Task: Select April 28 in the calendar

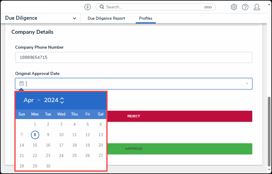Action: 22,166
